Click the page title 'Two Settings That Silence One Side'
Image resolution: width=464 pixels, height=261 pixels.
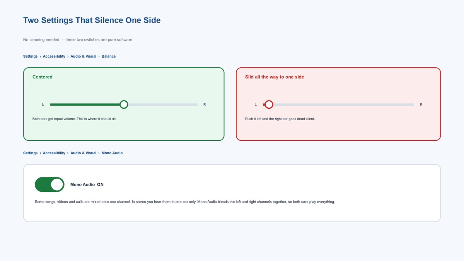[92, 20]
